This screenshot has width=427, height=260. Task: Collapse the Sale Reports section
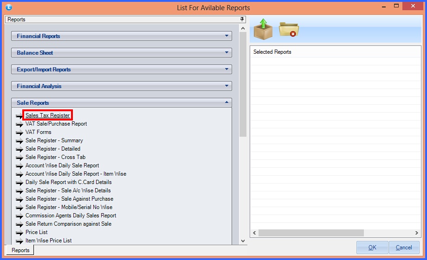(122, 102)
